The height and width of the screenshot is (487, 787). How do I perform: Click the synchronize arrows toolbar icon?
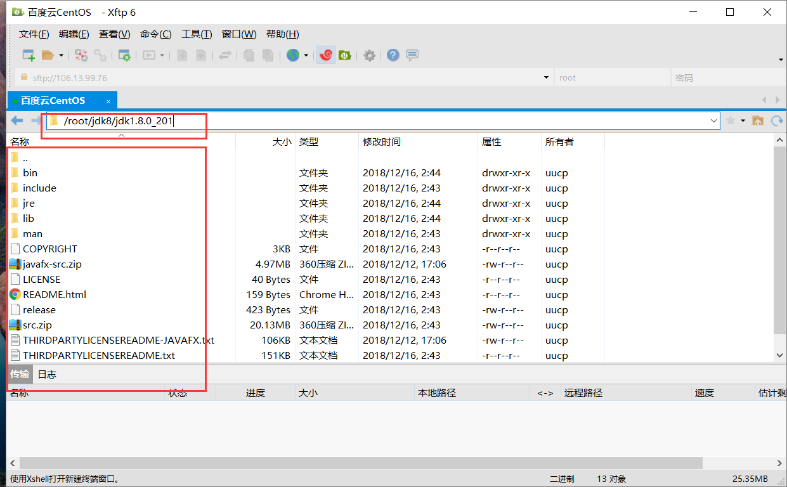coord(226,55)
